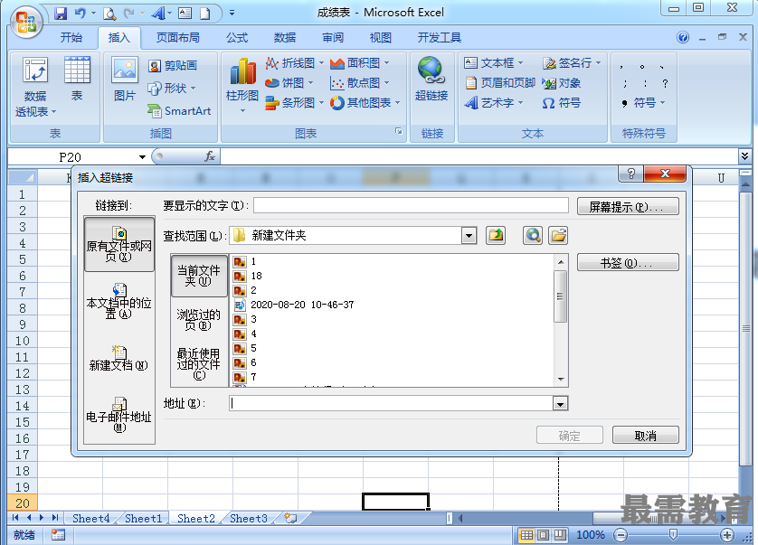Select row header 20

[x=23, y=503]
